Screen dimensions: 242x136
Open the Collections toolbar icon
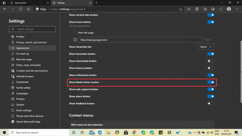pos(205,9)
